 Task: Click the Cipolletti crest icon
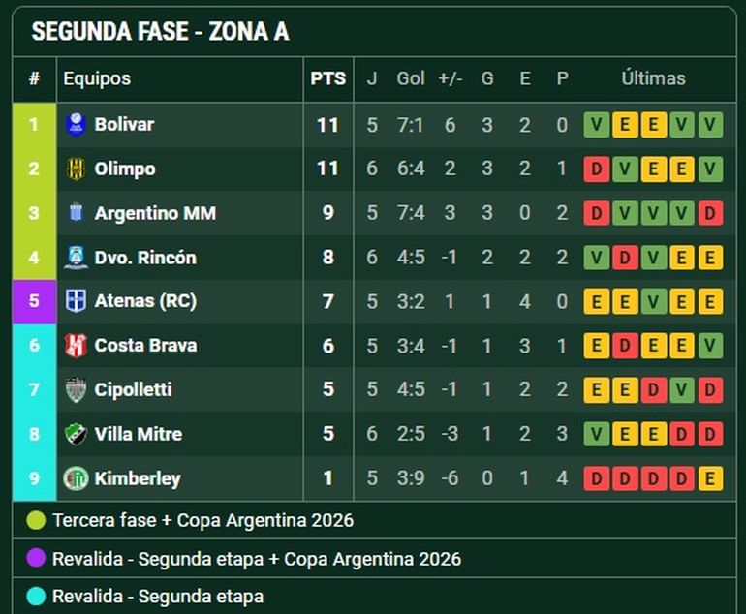76,389
